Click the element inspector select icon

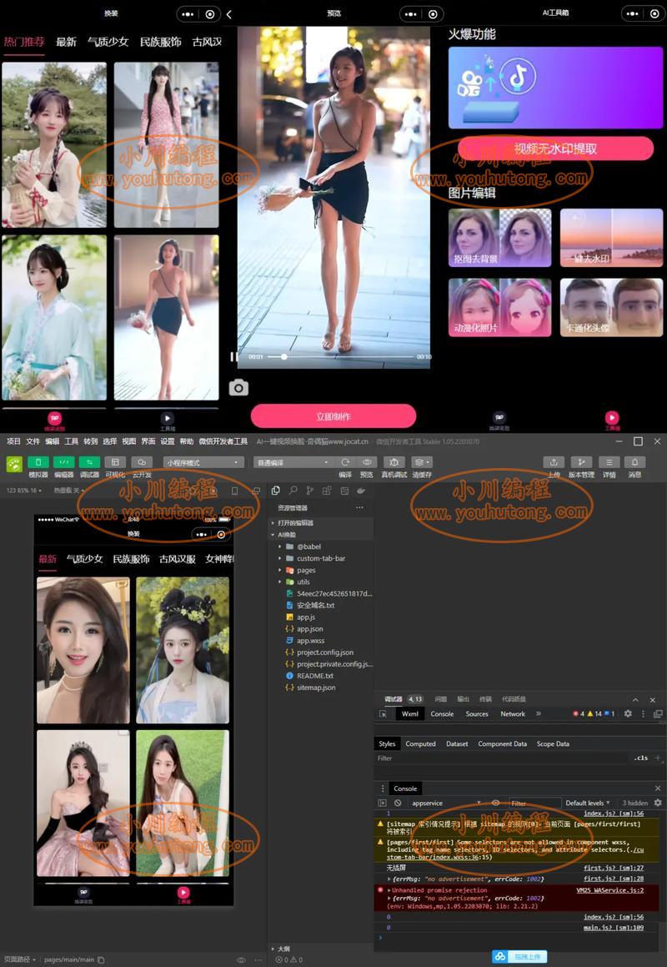click(383, 713)
